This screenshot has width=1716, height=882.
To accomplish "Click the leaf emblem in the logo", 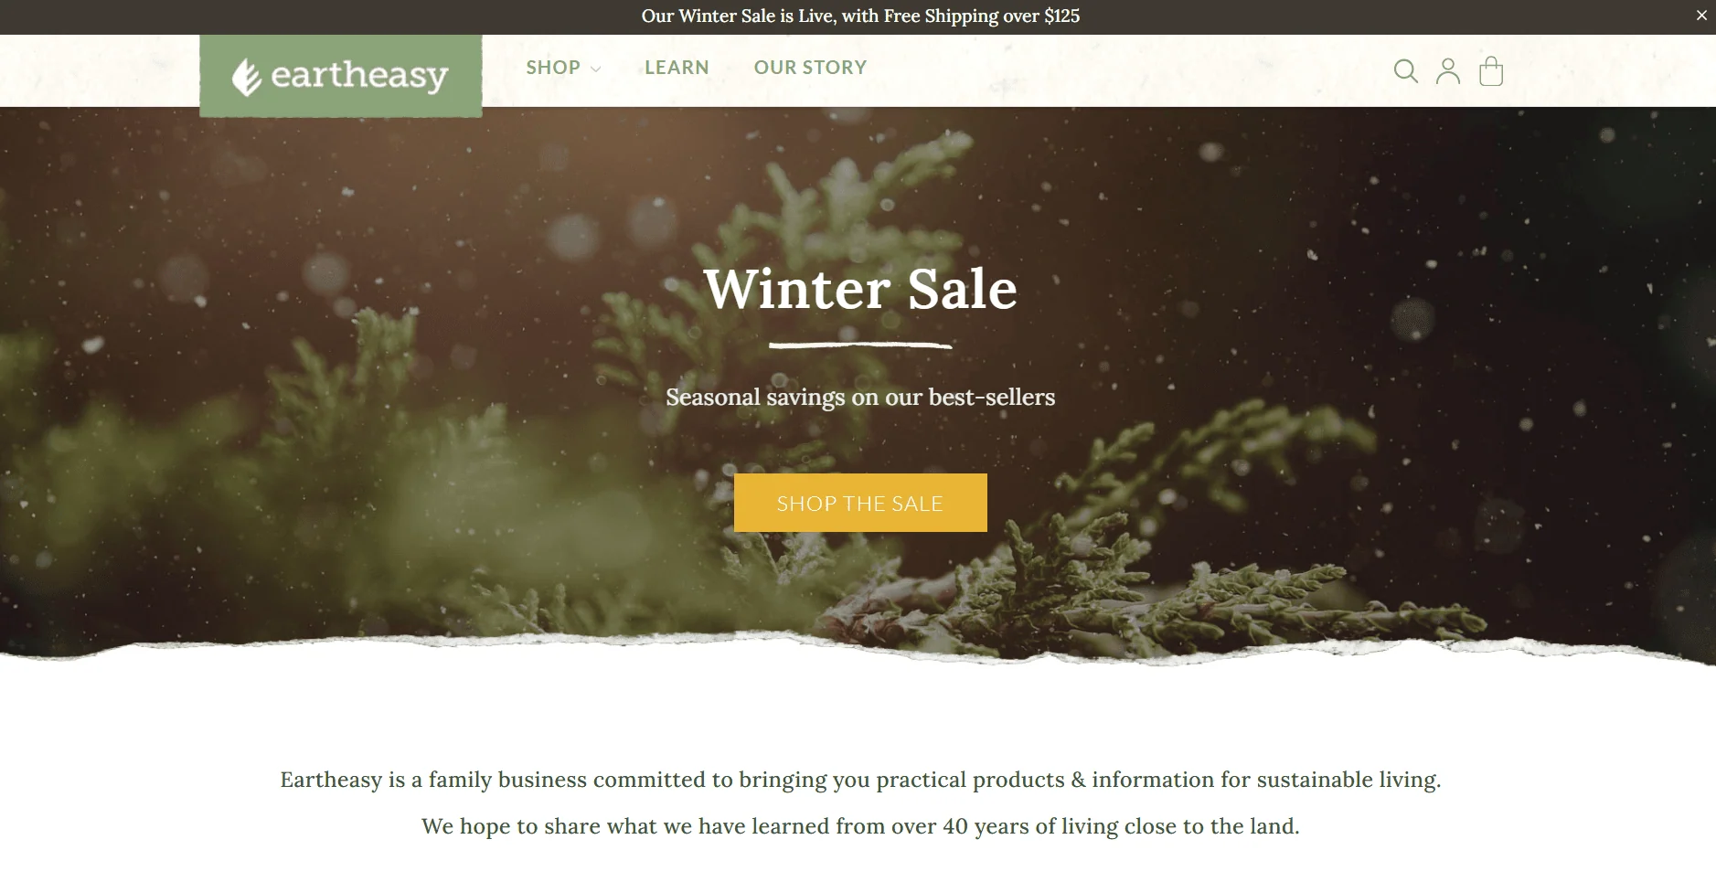I will (x=246, y=78).
